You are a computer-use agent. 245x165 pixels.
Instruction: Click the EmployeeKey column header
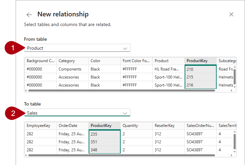tap(40, 126)
